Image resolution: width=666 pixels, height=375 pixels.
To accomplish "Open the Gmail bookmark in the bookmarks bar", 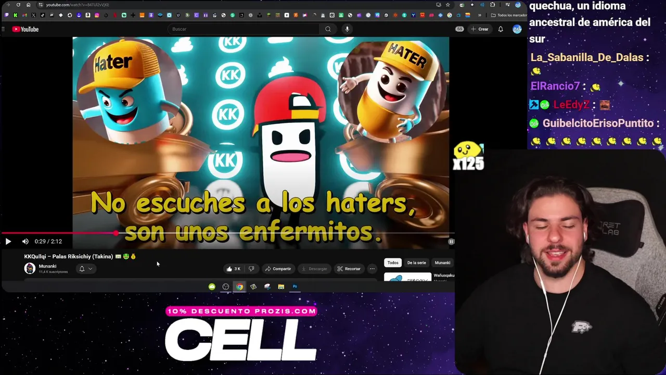I will point(24,15).
